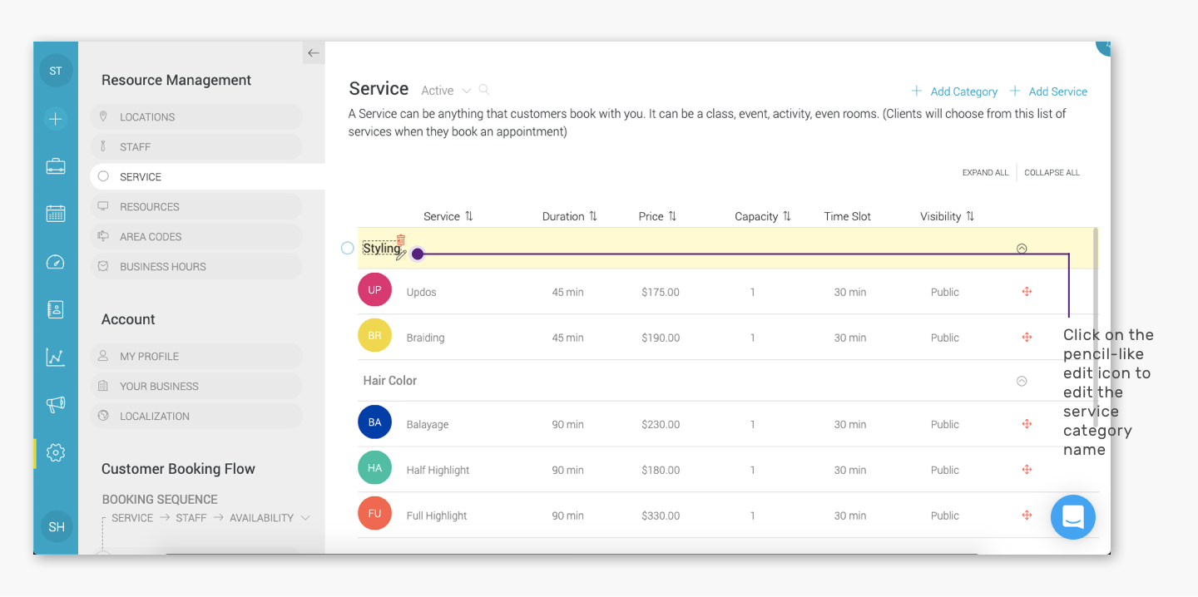Click the move handle on the Balayage row

pyautogui.click(x=1027, y=424)
